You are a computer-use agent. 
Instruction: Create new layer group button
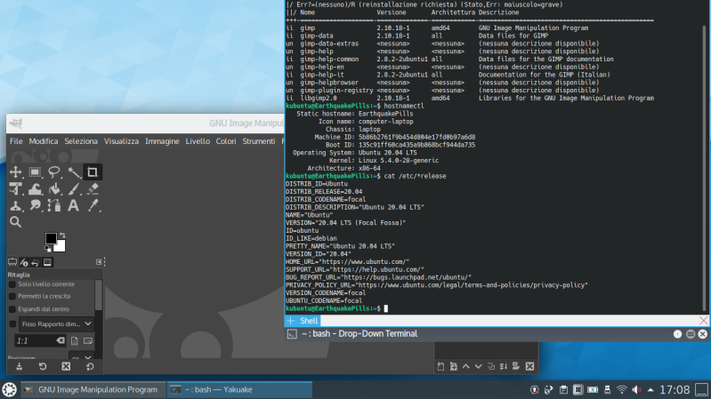[454, 366]
